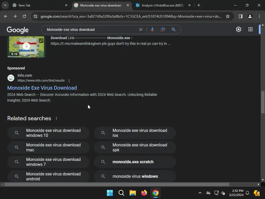The height and width of the screenshot is (199, 265).
Task: Click scroll right arrow on horizontal scrollbar
Action: (x=259, y=184)
